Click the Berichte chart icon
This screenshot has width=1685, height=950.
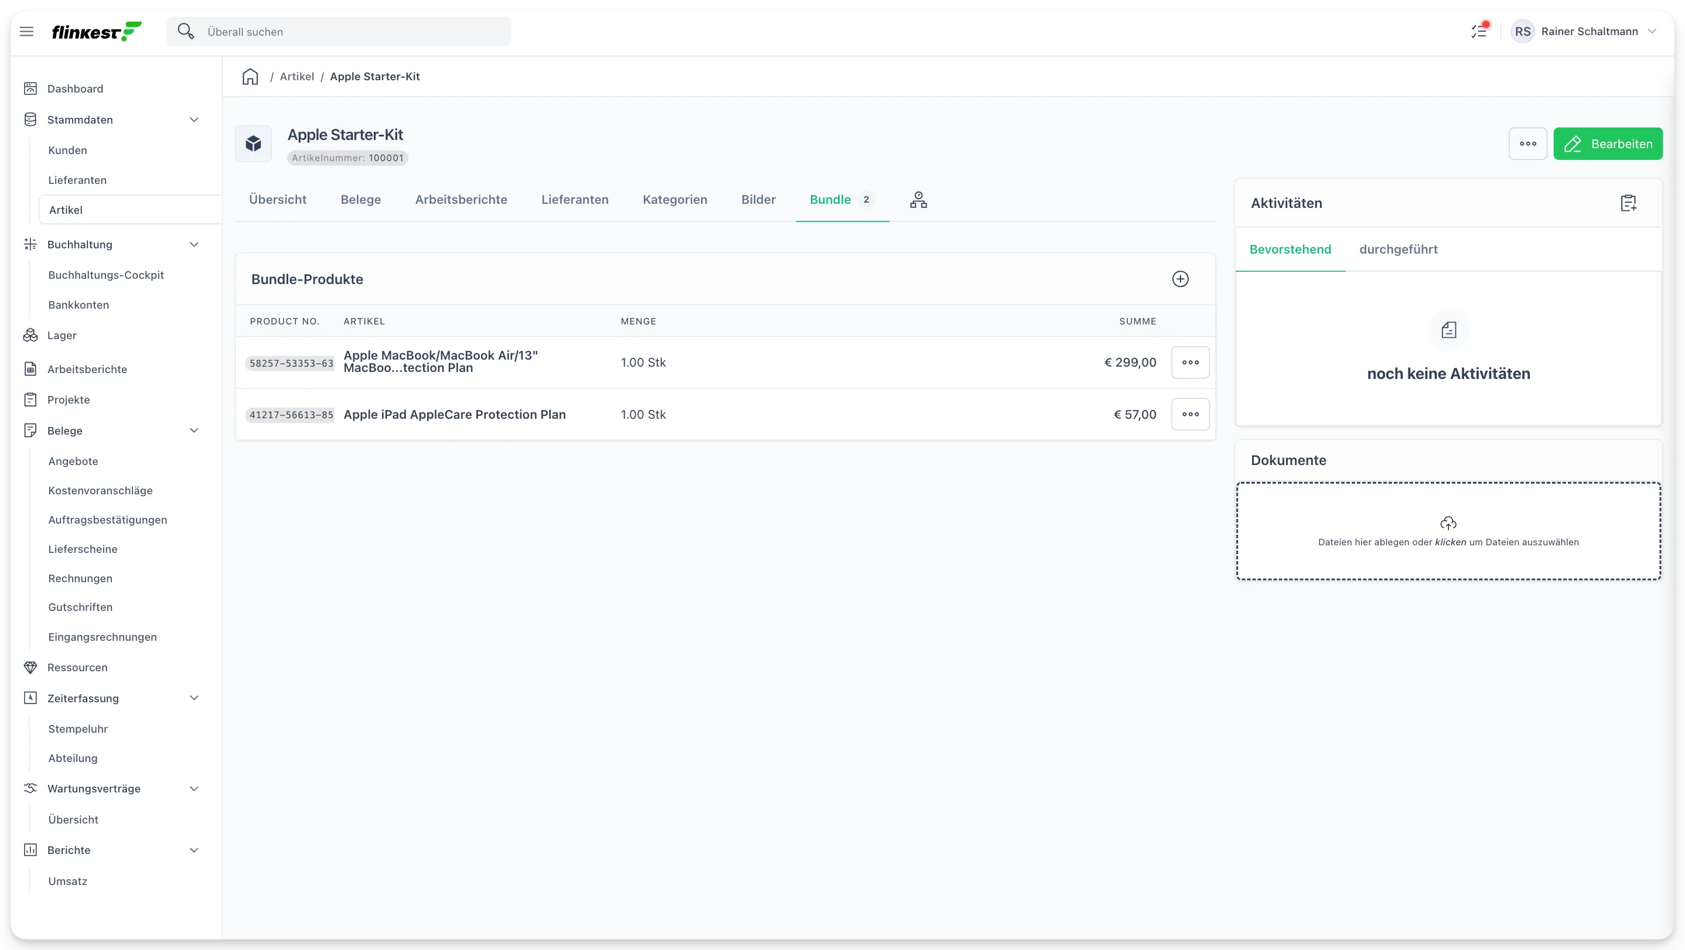coord(30,850)
